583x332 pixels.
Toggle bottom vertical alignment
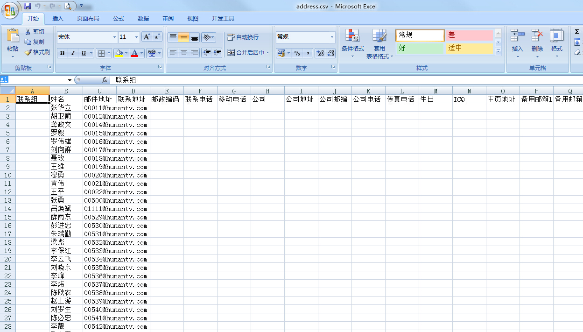195,37
